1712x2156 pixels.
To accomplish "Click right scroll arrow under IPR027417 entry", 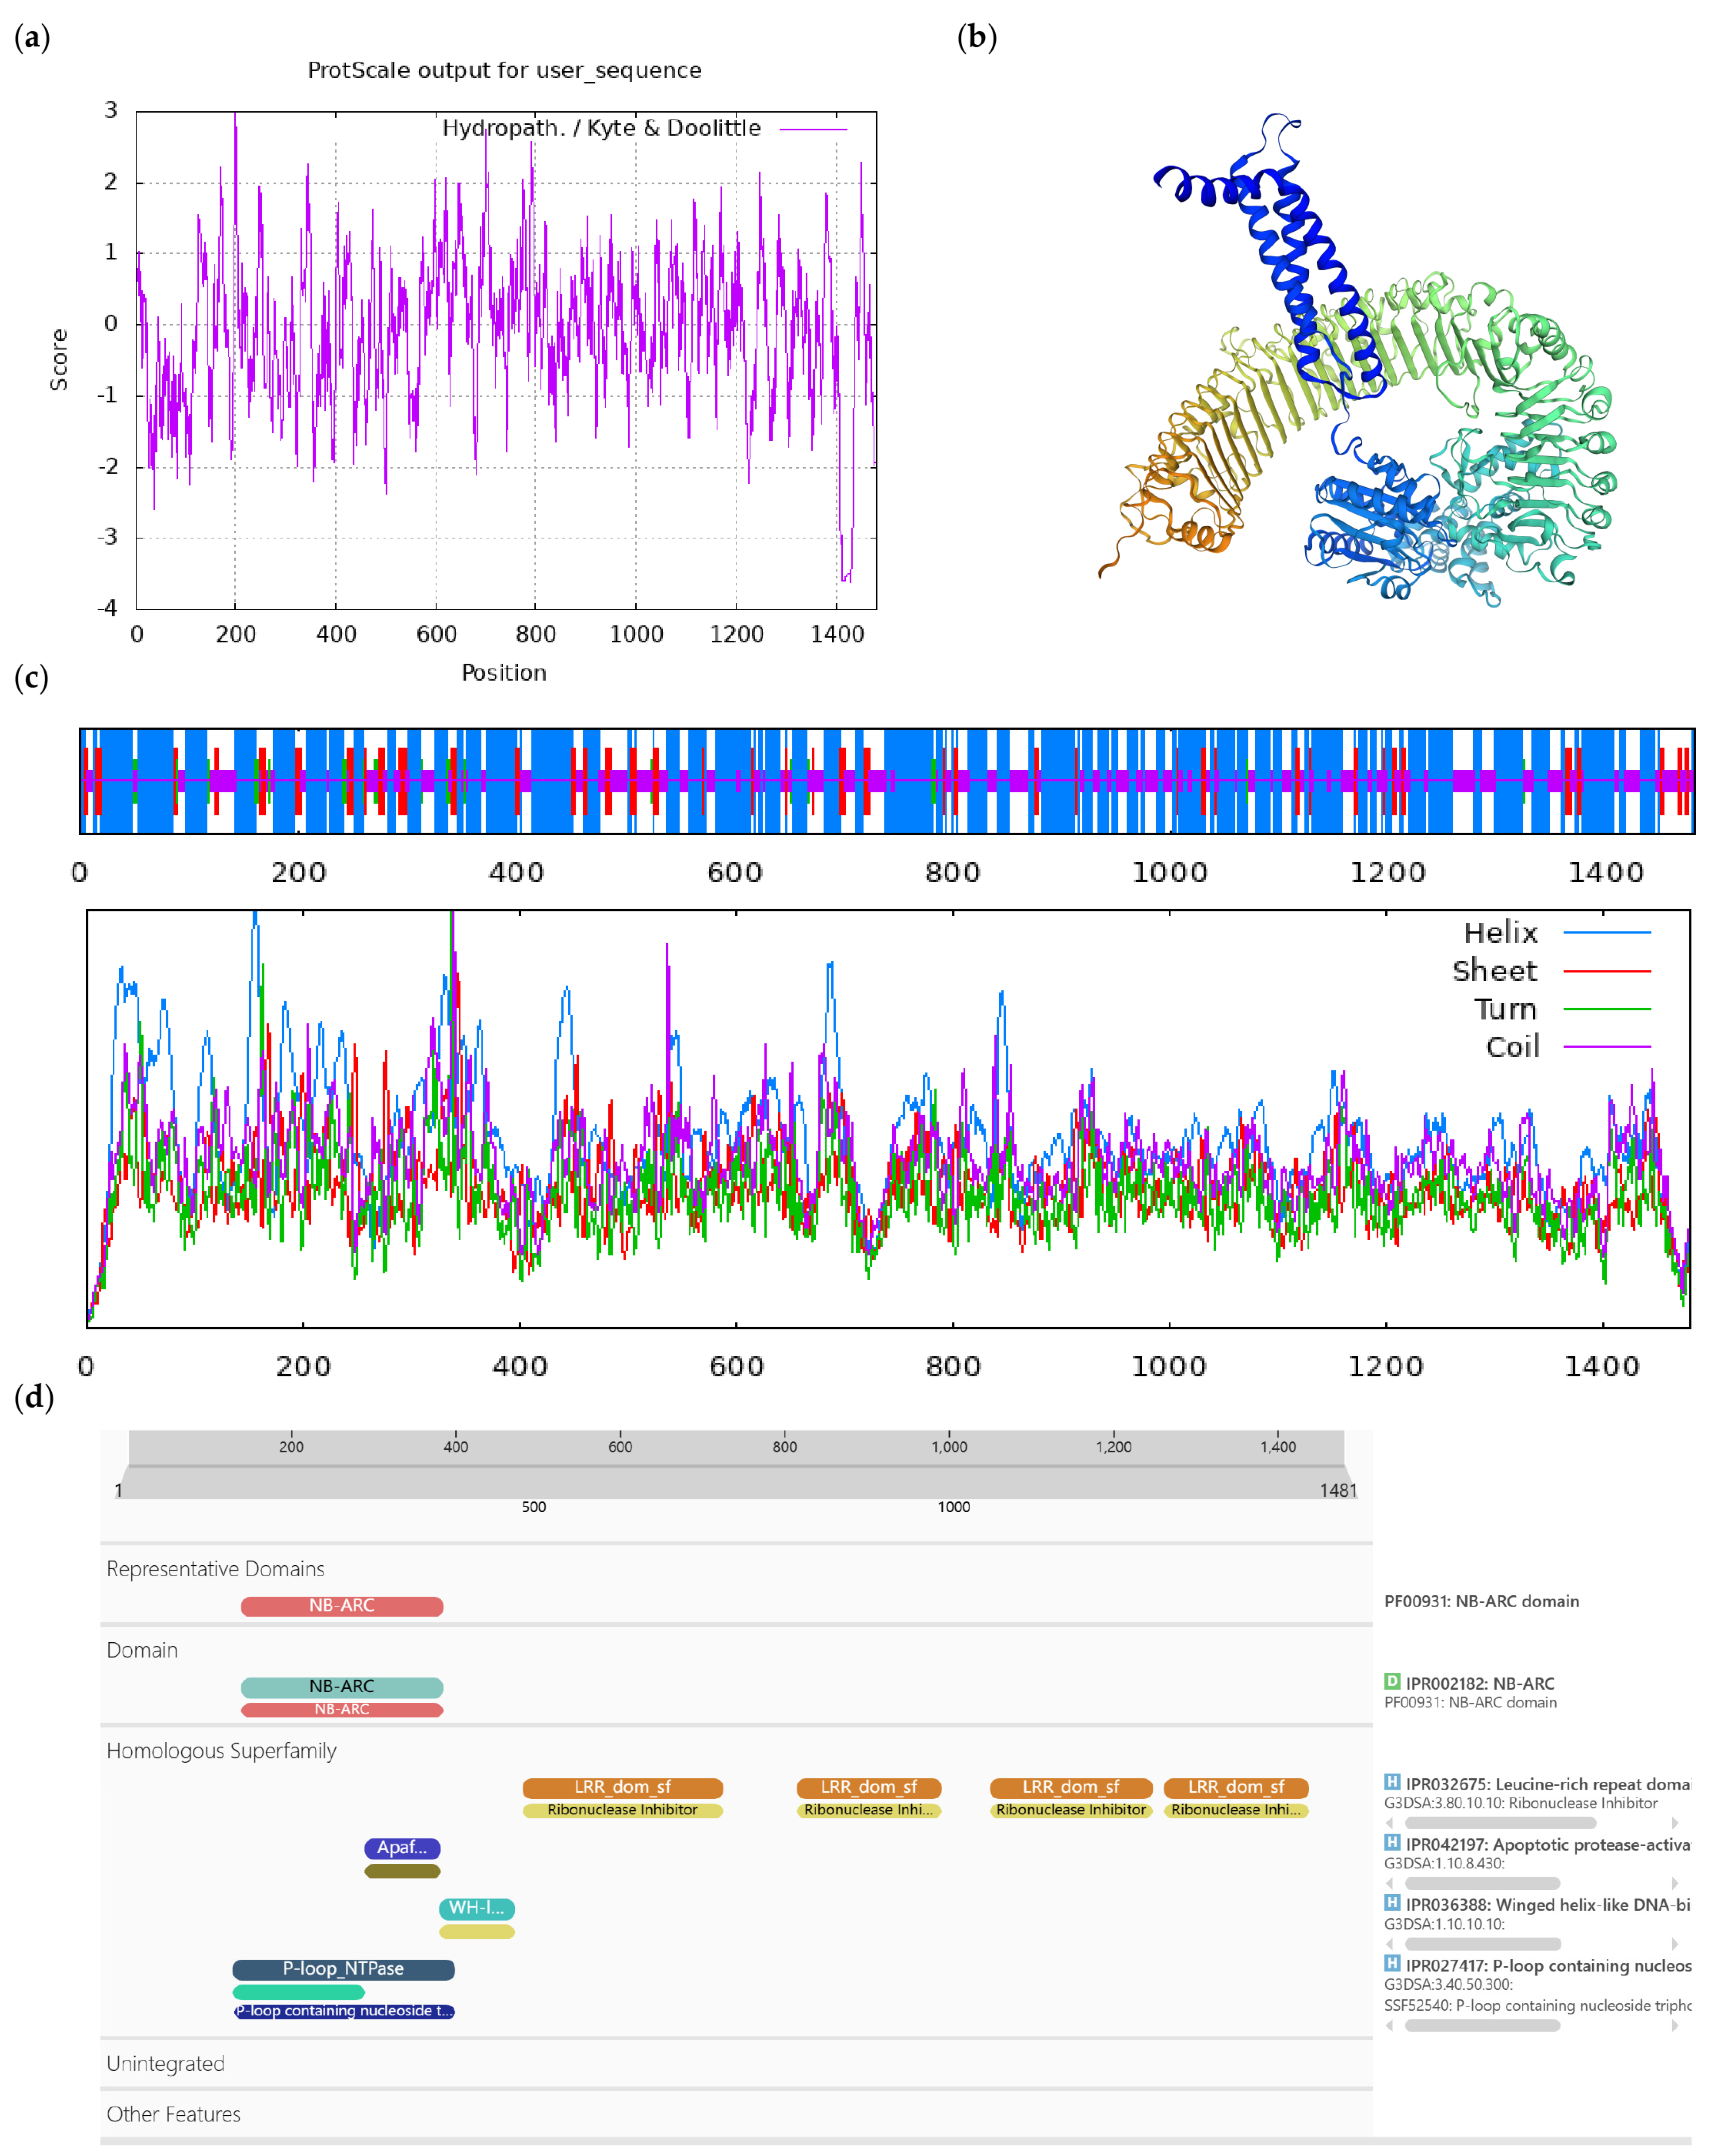I will 1675,2025.
